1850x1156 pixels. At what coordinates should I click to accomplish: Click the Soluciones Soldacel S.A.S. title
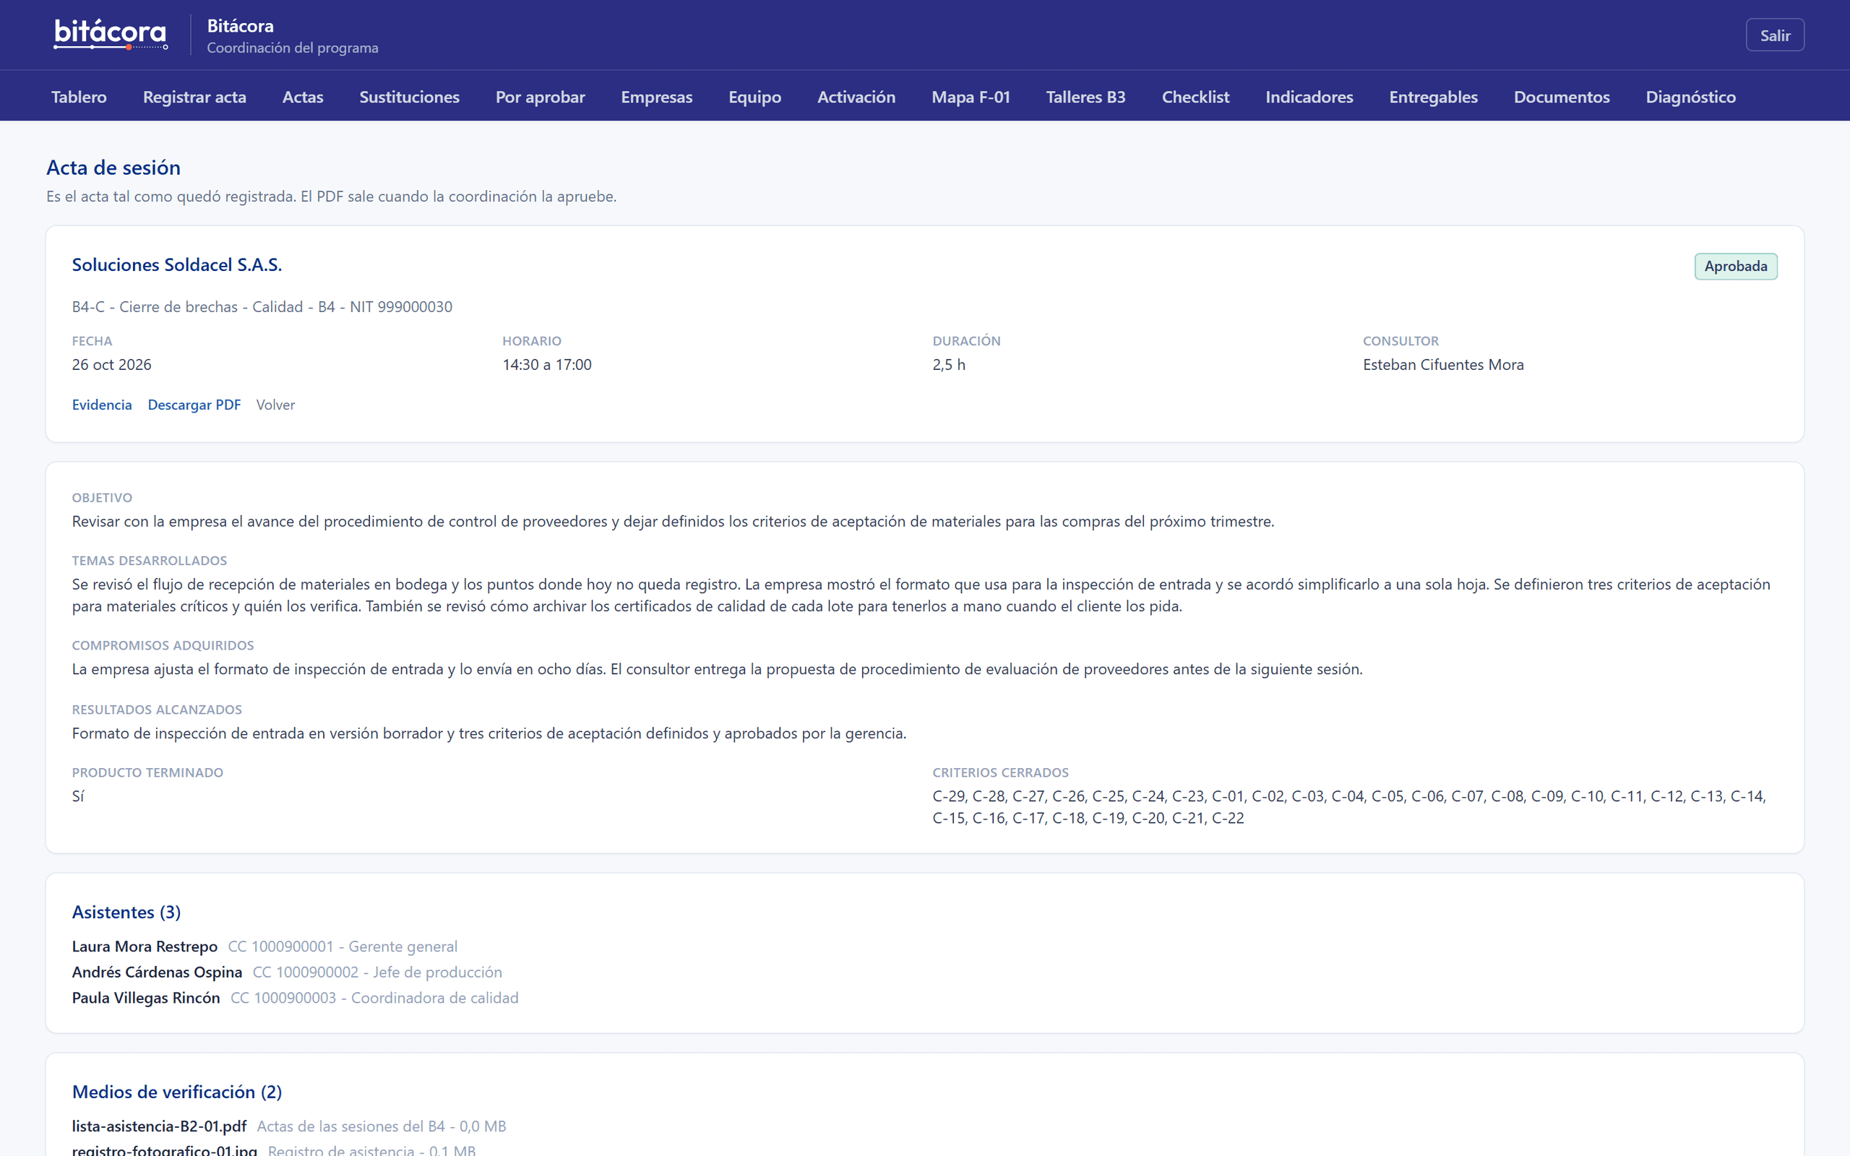pos(176,264)
